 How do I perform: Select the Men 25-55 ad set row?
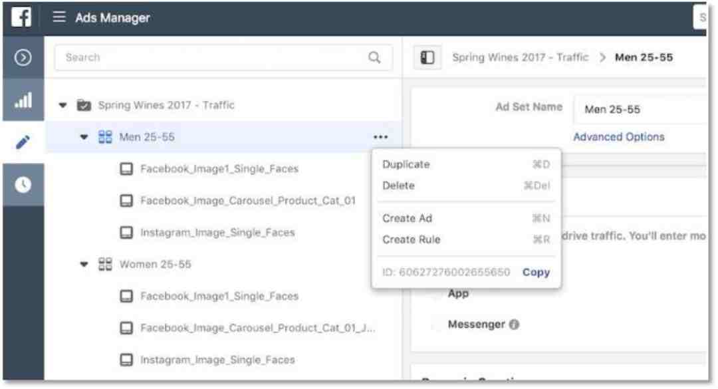(x=223, y=136)
